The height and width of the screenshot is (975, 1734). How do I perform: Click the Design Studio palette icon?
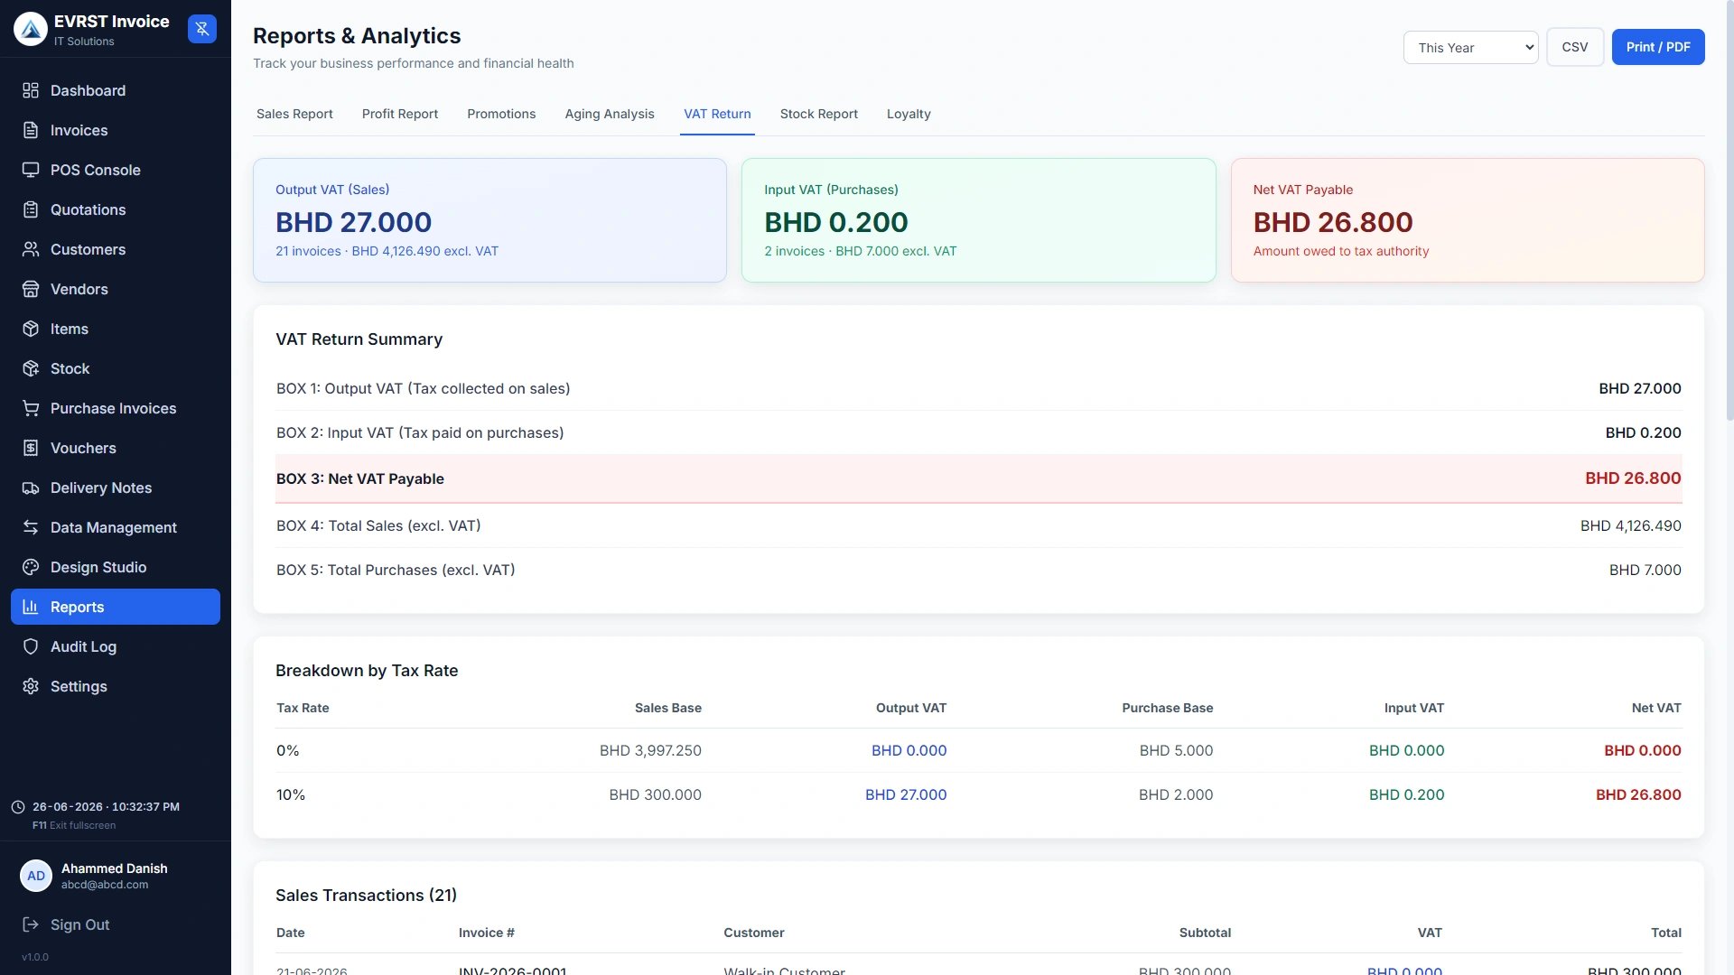[31, 567]
